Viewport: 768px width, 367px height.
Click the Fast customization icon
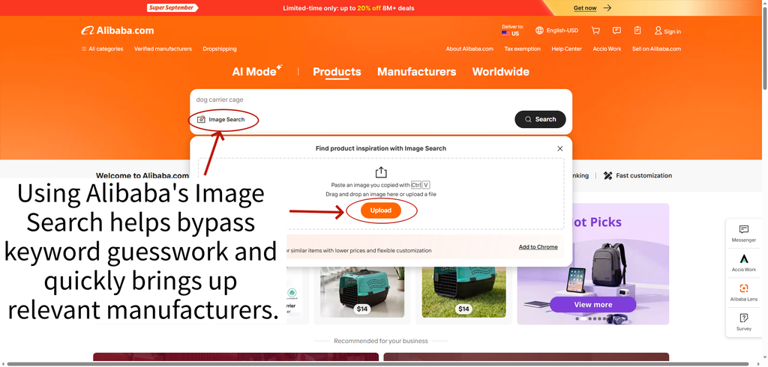(x=607, y=176)
